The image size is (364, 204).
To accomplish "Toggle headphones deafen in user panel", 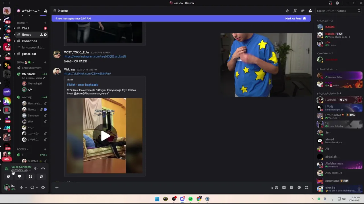I will point(32,187).
